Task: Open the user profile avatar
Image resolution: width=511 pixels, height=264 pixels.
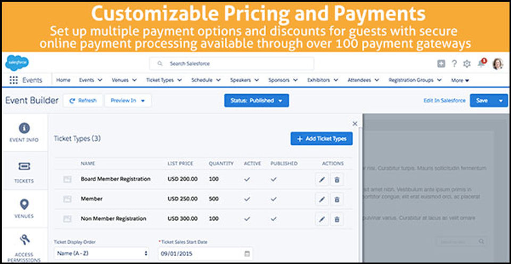Action: [x=498, y=64]
